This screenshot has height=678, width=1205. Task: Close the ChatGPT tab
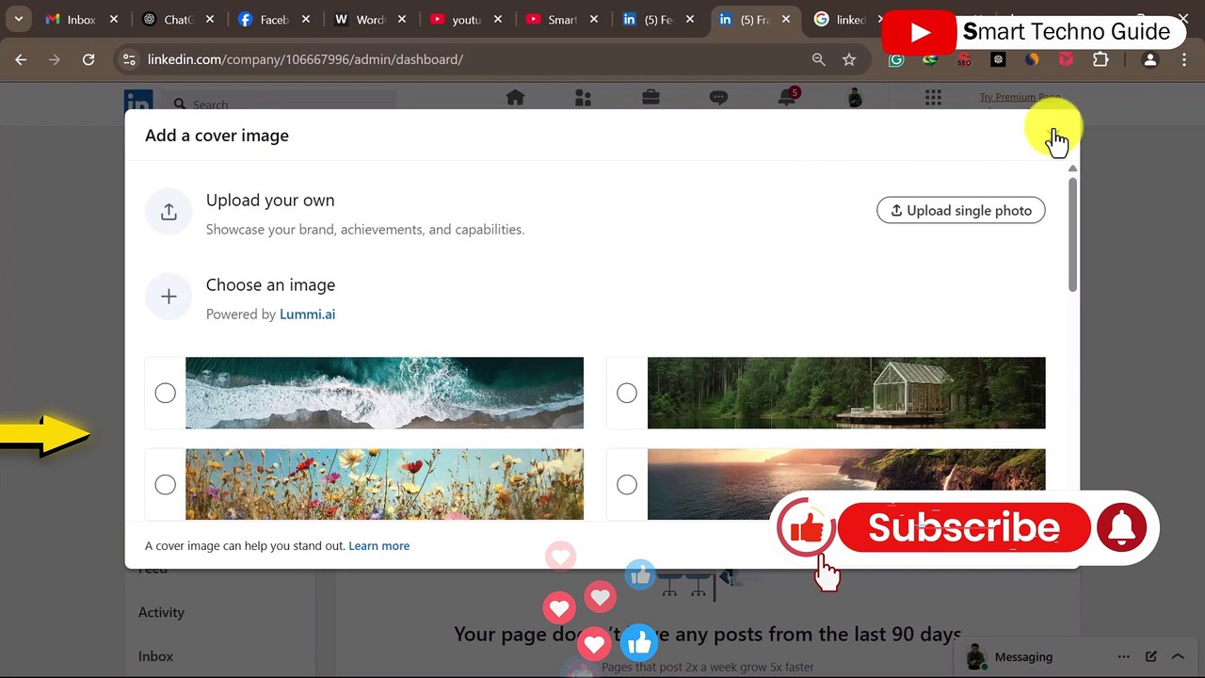click(210, 19)
